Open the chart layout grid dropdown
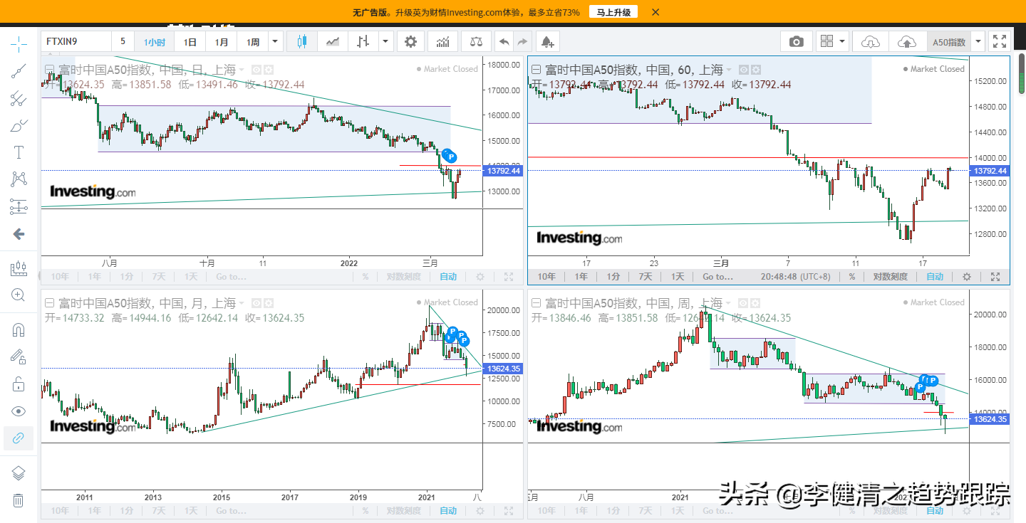 tap(832, 42)
